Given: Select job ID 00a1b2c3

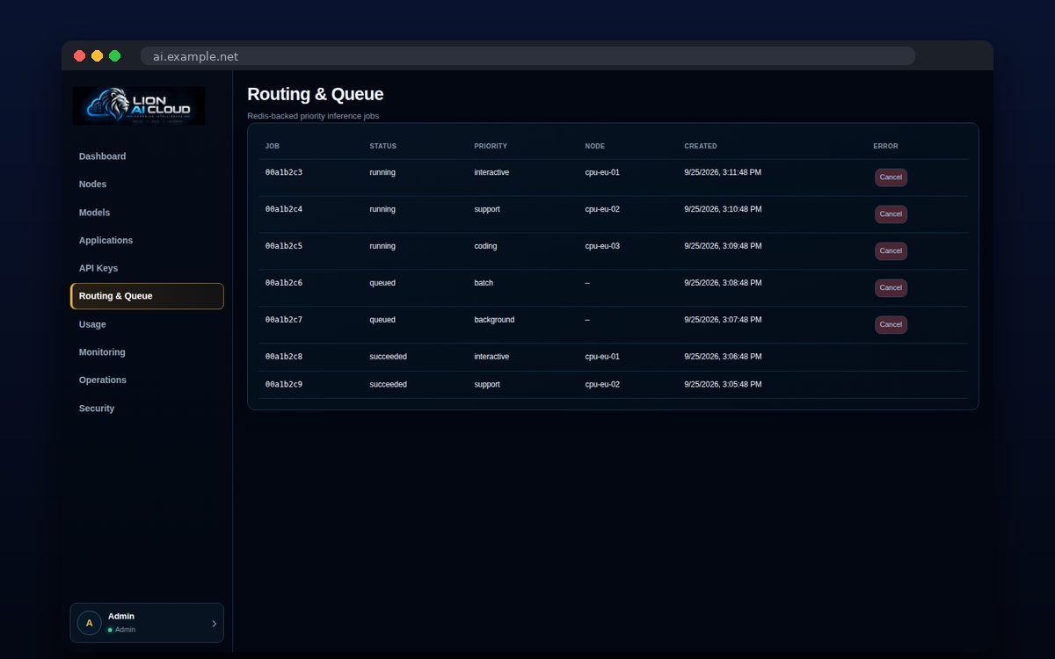Looking at the screenshot, I should click(284, 172).
